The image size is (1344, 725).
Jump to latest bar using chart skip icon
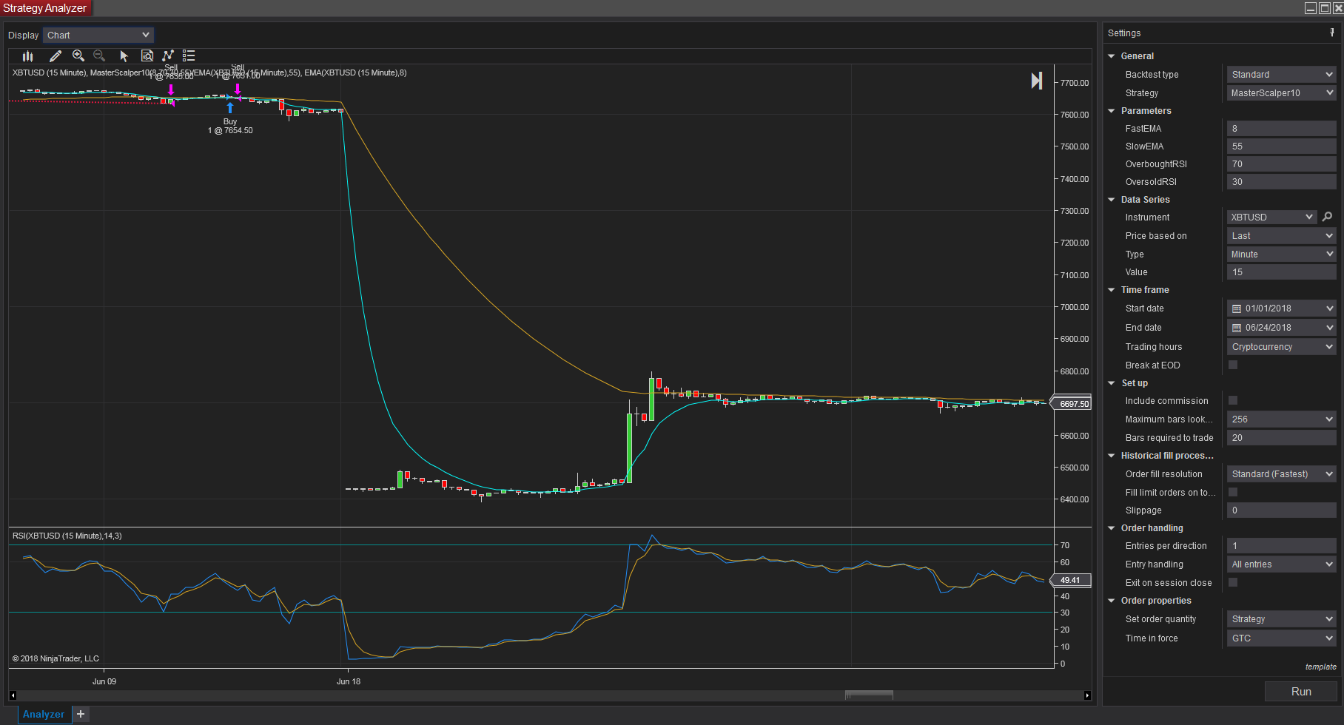[x=1037, y=81]
